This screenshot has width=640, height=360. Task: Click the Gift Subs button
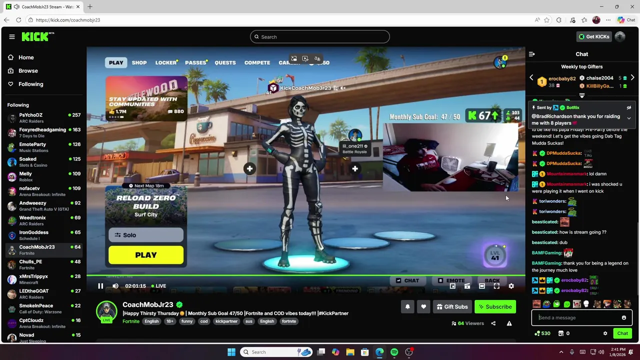(x=452, y=306)
